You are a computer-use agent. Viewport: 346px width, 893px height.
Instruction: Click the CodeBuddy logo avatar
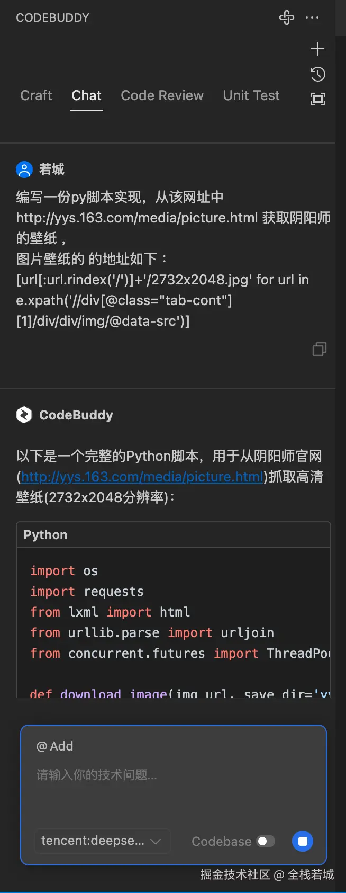23,415
